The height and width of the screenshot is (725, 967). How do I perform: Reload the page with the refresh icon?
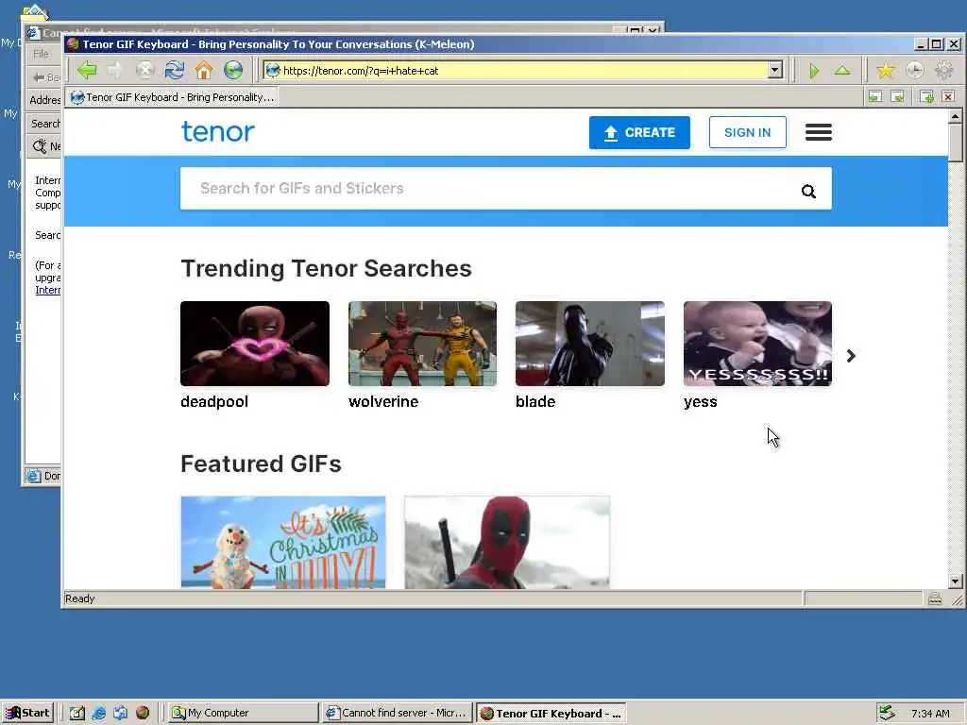175,70
